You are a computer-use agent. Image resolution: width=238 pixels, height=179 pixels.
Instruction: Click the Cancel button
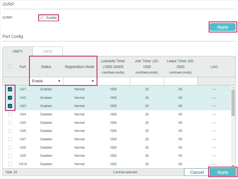click(x=197, y=172)
